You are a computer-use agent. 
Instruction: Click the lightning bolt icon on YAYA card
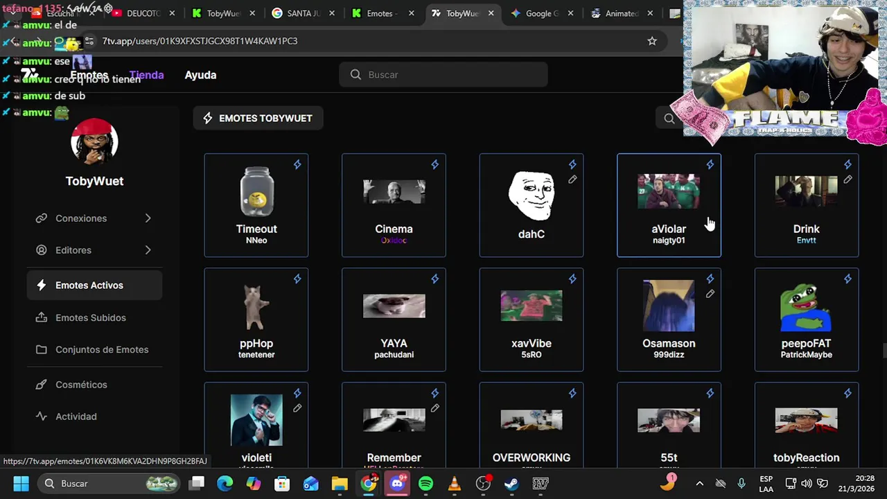434,279
